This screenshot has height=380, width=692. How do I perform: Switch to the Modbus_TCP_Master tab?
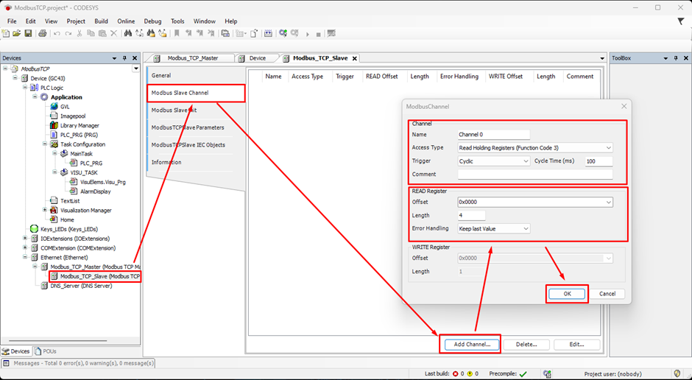point(192,58)
